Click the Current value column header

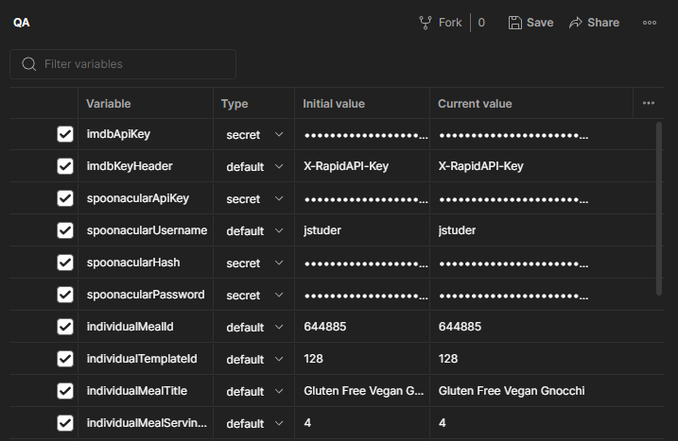pos(475,104)
